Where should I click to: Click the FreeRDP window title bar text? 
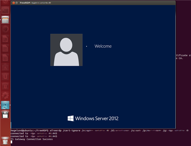[35, 3]
